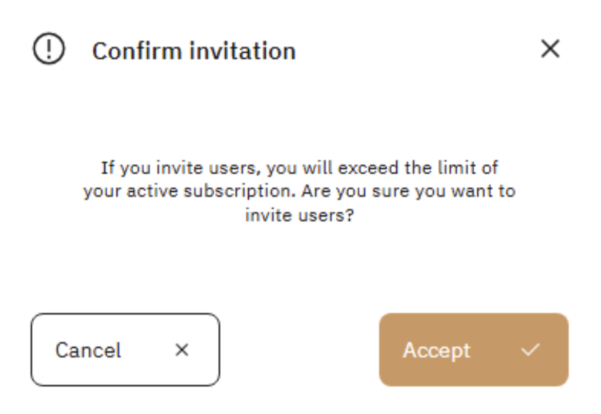The height and width of the screenshot is (414, 601).
Task: Abort the invitation with Cancel
Action: [x=125, y=350]
